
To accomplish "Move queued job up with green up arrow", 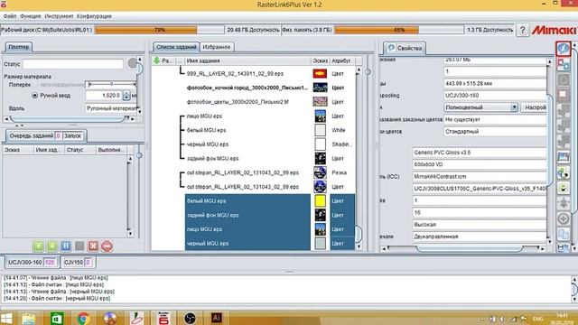I will pyautogui.click(x=38, y=246).
